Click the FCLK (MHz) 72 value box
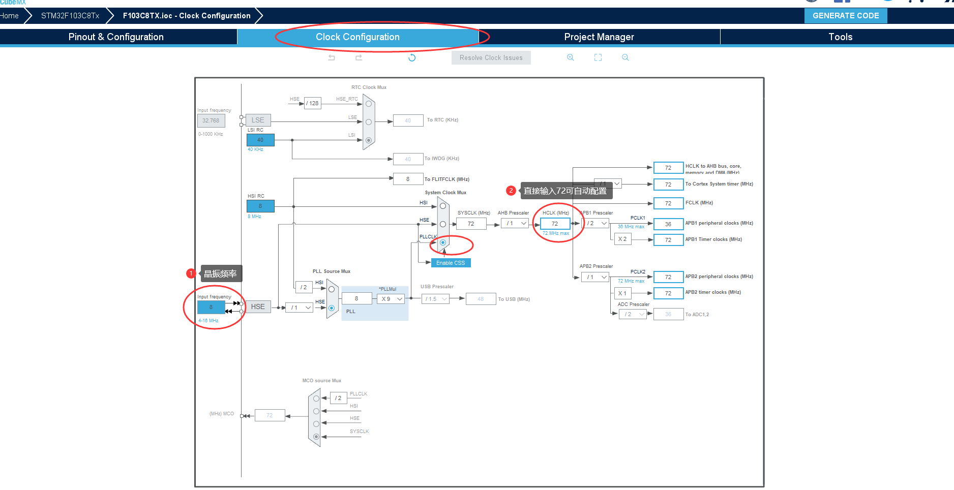 (668, 203)
